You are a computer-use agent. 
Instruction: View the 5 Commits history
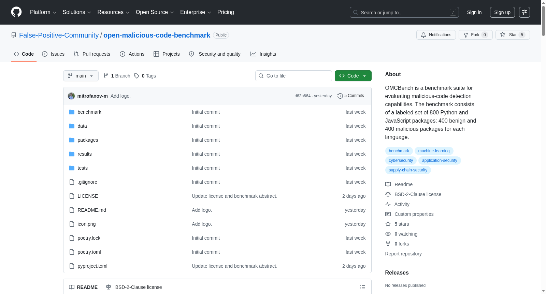350,96
